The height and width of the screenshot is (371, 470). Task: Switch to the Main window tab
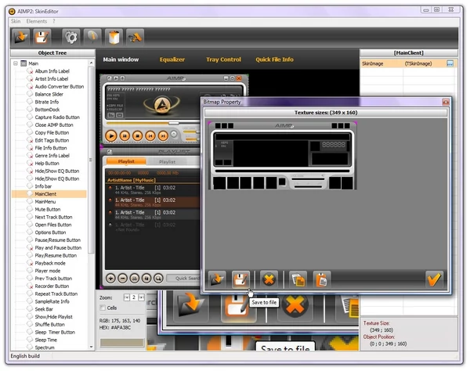point(121,59)
